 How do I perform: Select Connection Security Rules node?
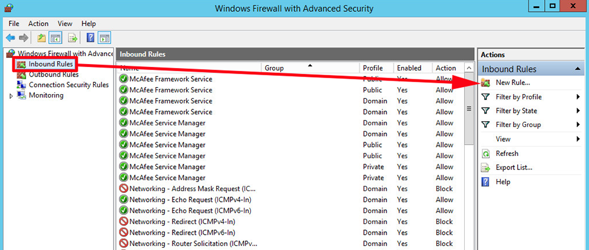pos(69,85)
